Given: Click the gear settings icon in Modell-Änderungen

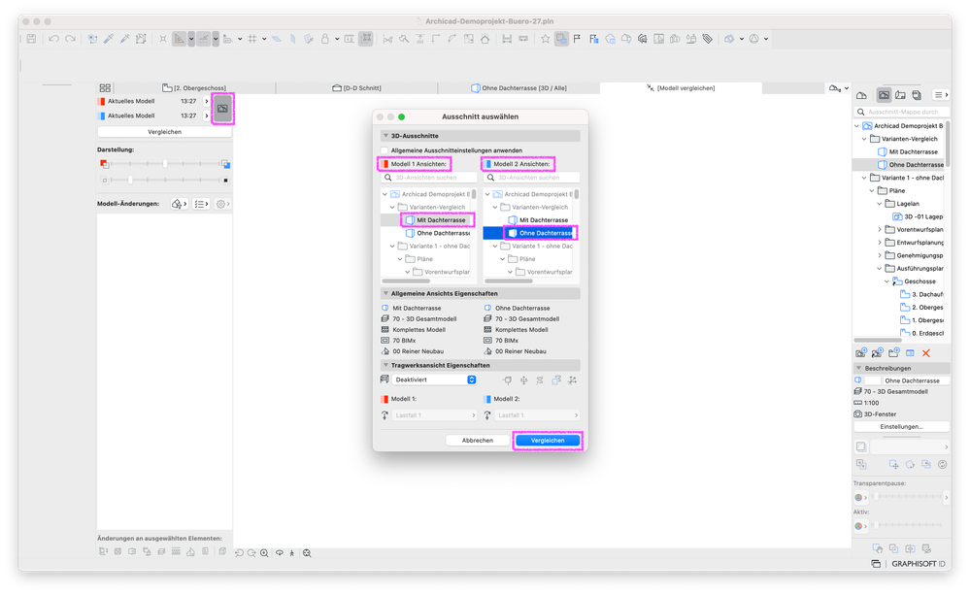Looking at the screenshot, I should 222,204.
